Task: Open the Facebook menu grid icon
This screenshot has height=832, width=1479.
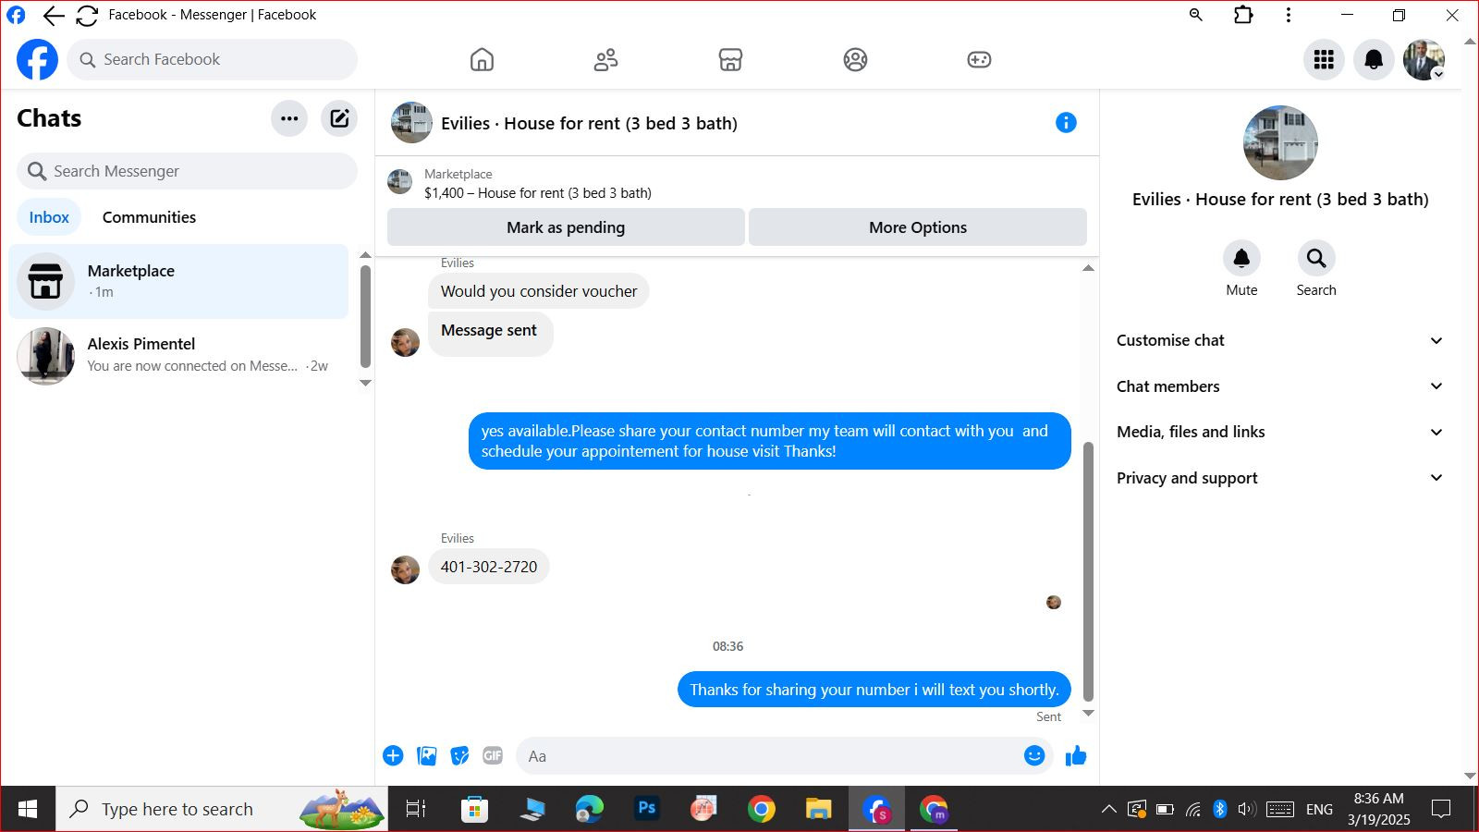Action: pos(1324,60)
